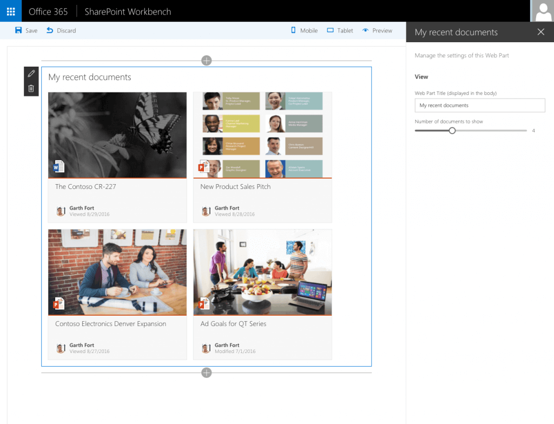Click the Preview button
Screen dimensions: 554x424
coord(377,30)
